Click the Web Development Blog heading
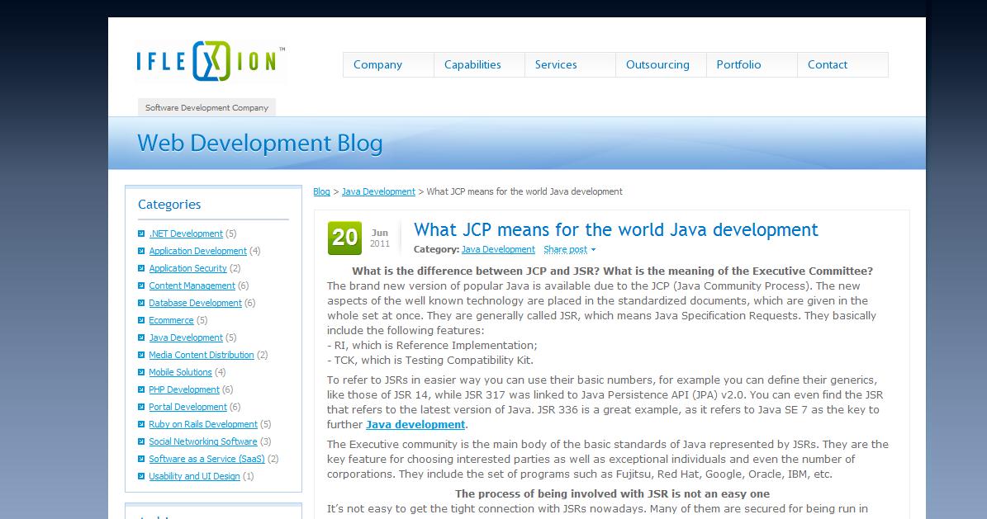Viewport: 987px width, 519px height. [x=260, y=144]
